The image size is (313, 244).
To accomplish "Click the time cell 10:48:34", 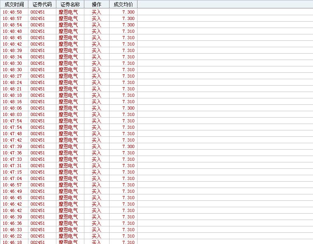I will click(12, 57).
